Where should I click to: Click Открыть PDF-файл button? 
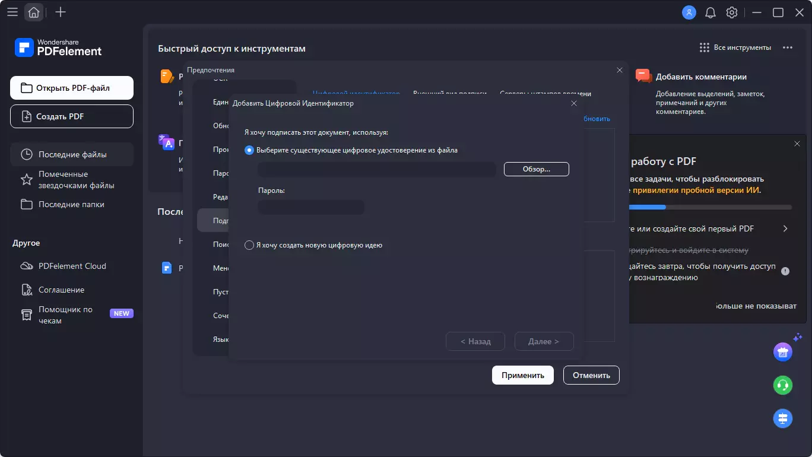tap(72, 88)
